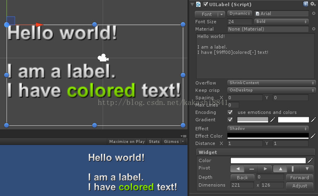Screen dimensions: 318x196
Task: Use the Widget Color eyedropper
Action: coord(310,160)
